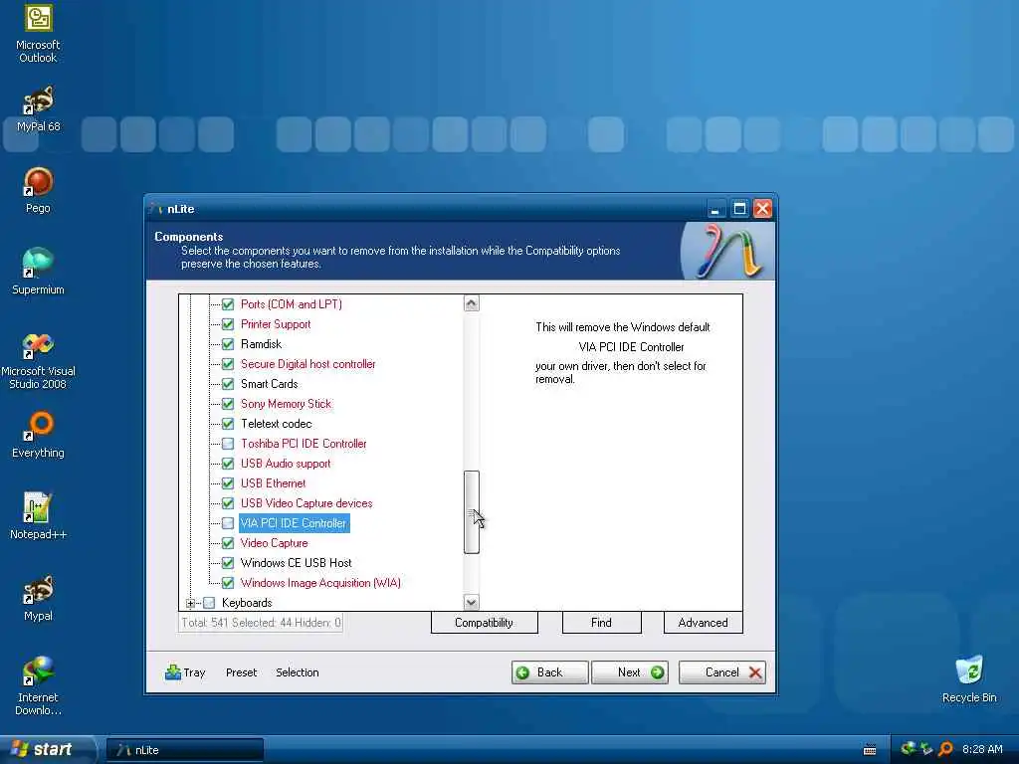Viewport: 1019px width, 764px height.
Task: Open Microsoft Visual Studio 2008 shortcut
Action: tap(38, 360)
